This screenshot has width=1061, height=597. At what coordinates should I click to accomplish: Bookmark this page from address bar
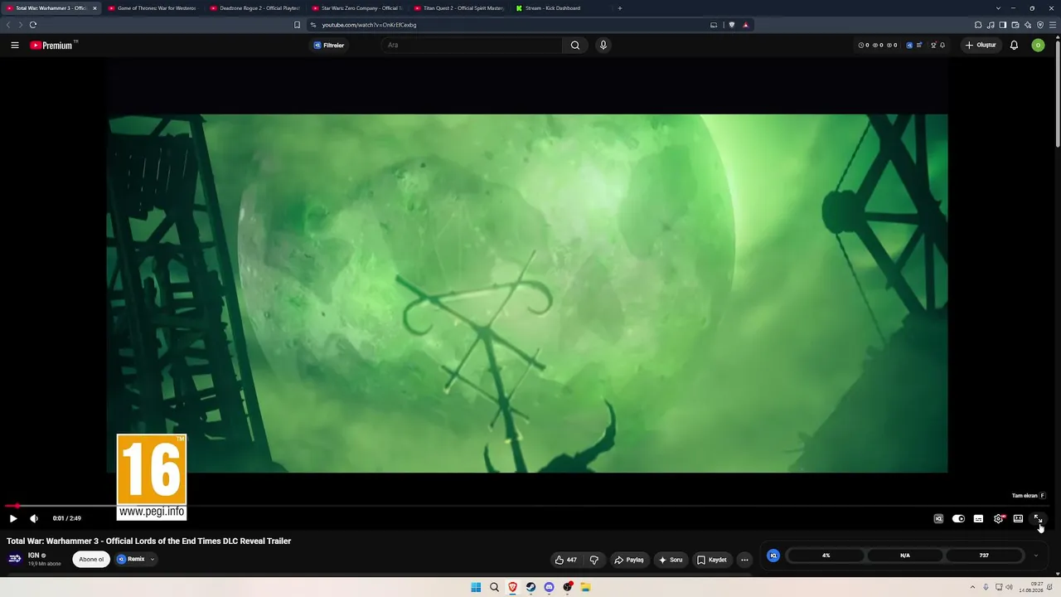297,25
